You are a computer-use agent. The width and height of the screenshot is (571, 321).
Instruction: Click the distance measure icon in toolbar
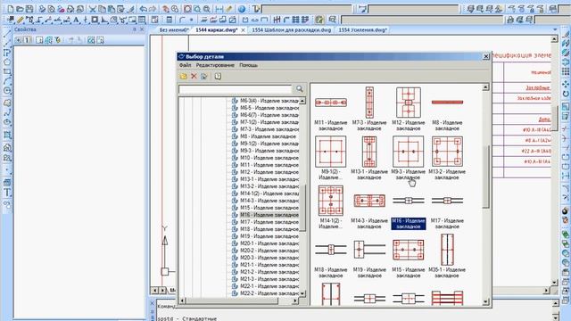[219, 9]
